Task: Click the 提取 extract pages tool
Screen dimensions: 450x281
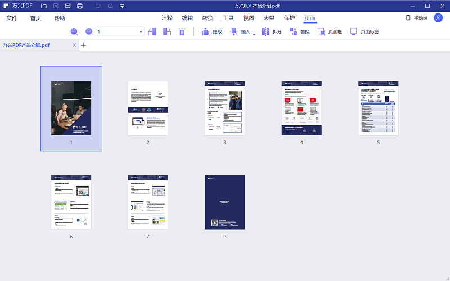Action: point(212,32)
